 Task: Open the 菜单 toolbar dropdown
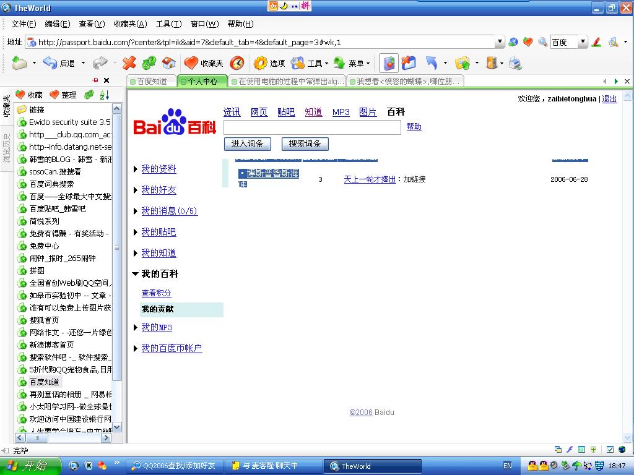tap(368, 64)
